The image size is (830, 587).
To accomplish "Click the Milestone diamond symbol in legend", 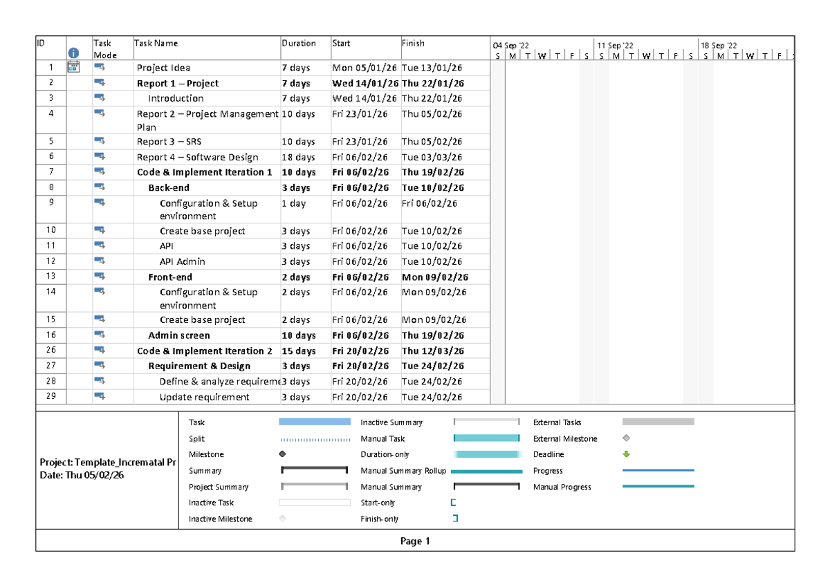I will (282, 454).
